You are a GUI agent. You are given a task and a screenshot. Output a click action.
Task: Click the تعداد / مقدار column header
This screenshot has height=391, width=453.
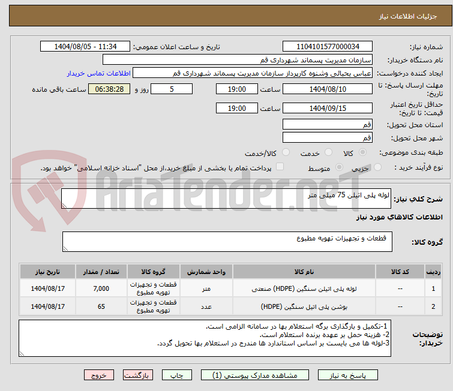[x=101, y=272]
